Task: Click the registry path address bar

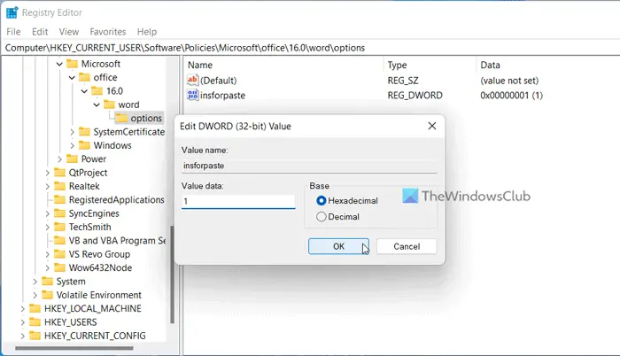Action: tap(310, 48)
